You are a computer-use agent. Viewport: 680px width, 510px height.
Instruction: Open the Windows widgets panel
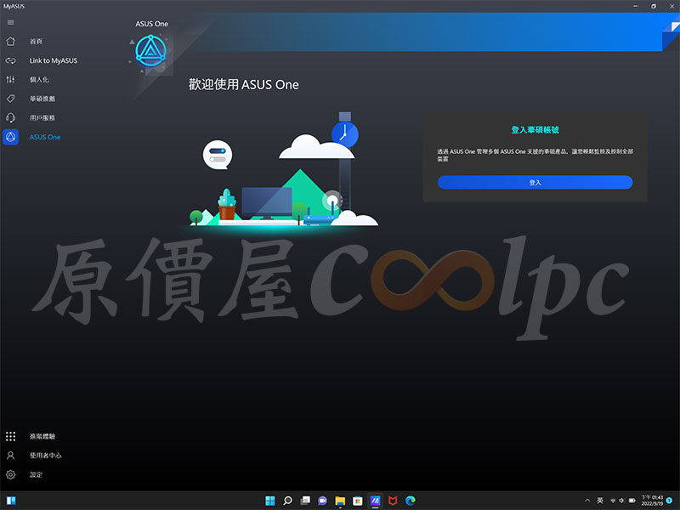coord(11,501)
